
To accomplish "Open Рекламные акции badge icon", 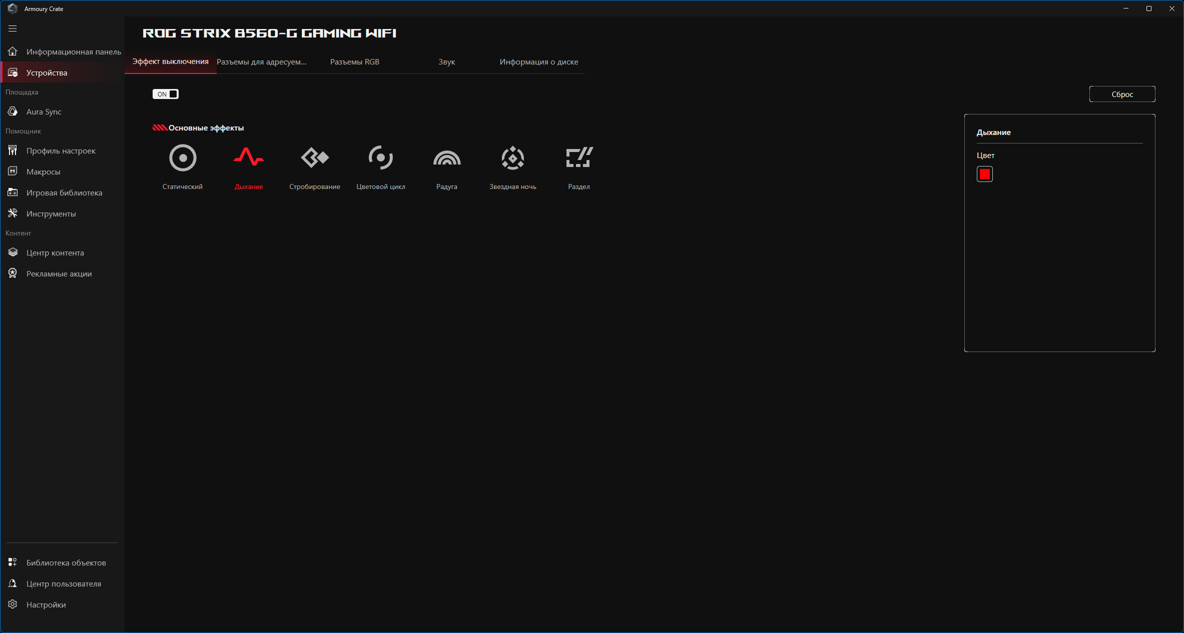I will 13,273.
